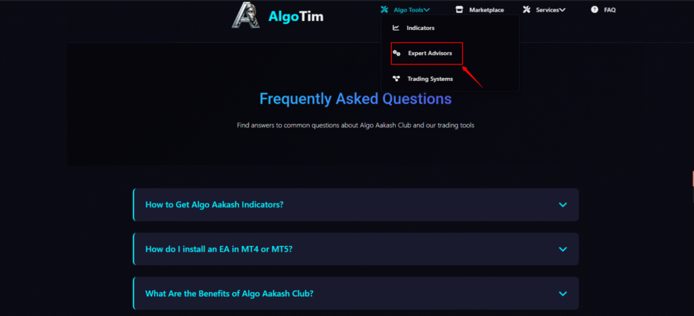Collapse the Algo Tools dropdown chevron
Viewport: 694px width, 316px height.
[427, 9]
